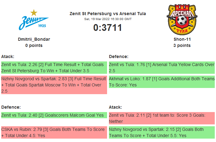
Task: Select the Arsenal Tula Yellow Cards Over 2.5 bet
Action: (x=162, y=68)
